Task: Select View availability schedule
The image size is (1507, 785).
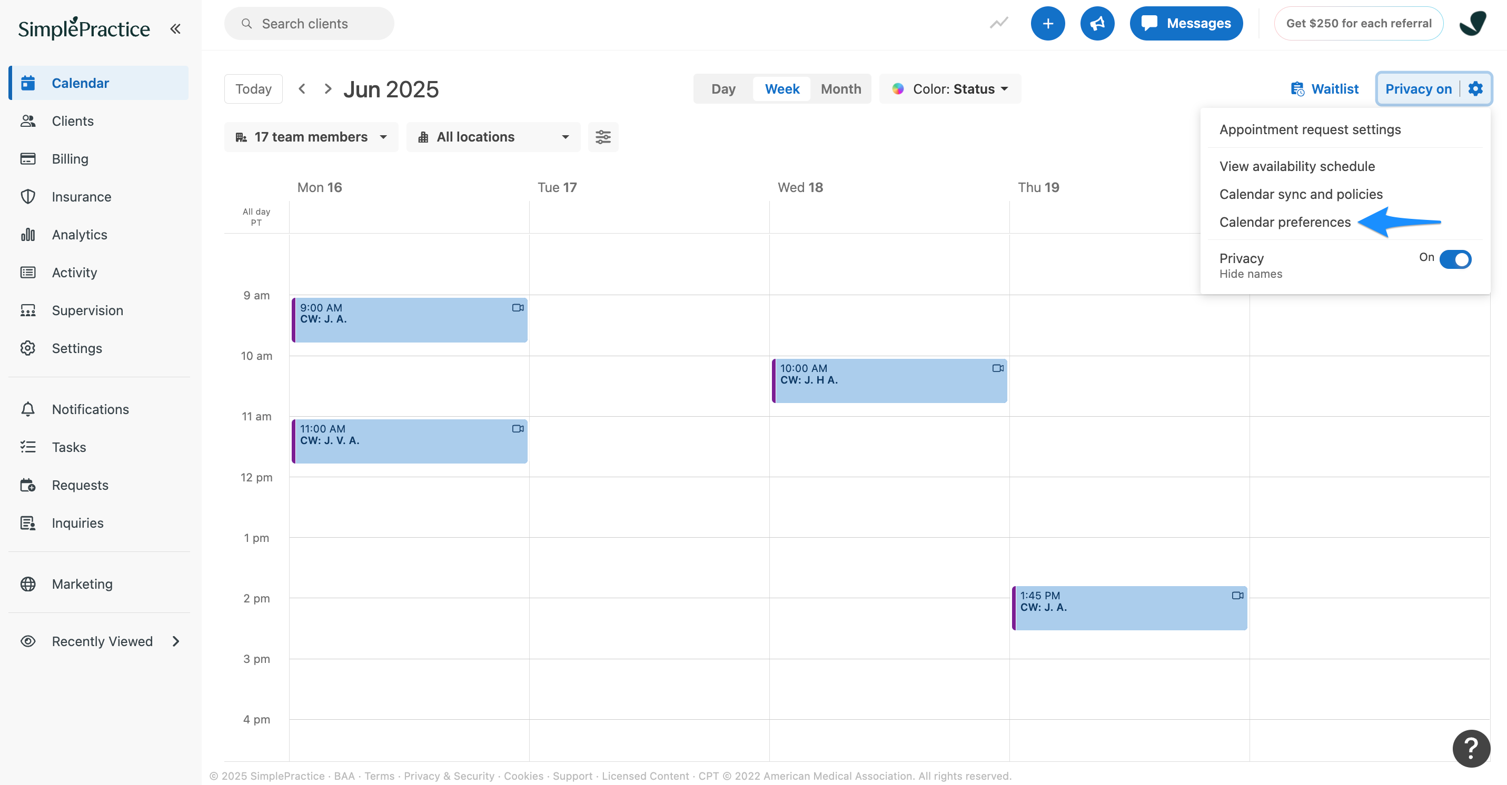Action: click(x=1297, y=166)
